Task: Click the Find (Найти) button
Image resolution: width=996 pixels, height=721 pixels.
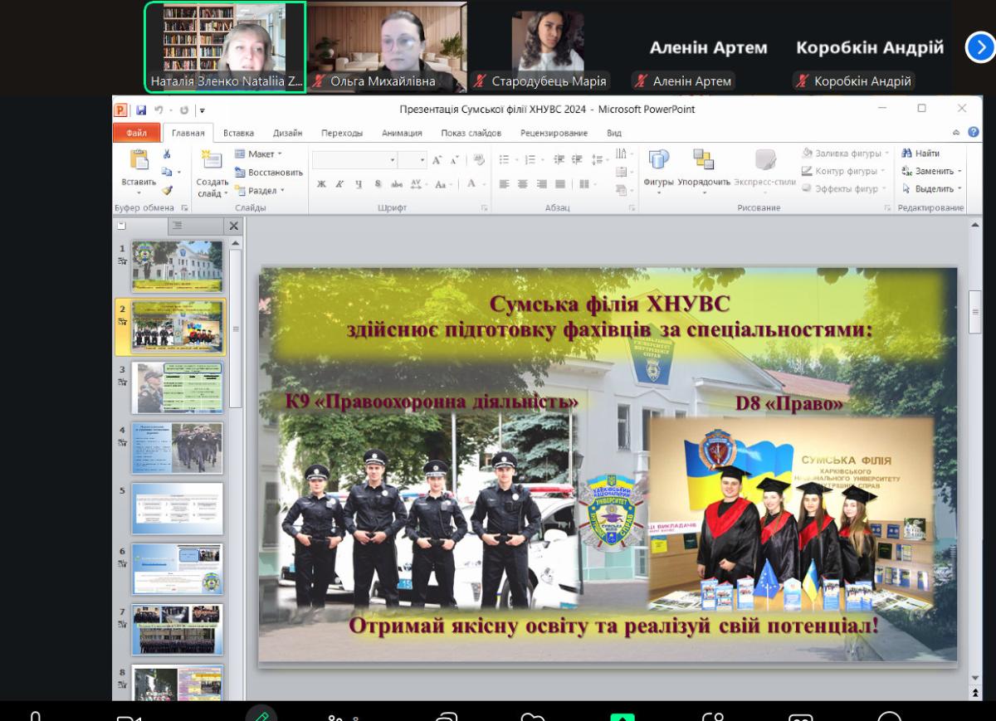Action: [x=920, y=153]
